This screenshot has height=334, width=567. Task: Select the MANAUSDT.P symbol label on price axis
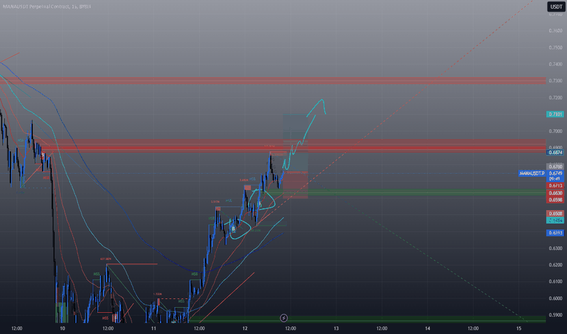pyautogui.click(x=532, y=173)
